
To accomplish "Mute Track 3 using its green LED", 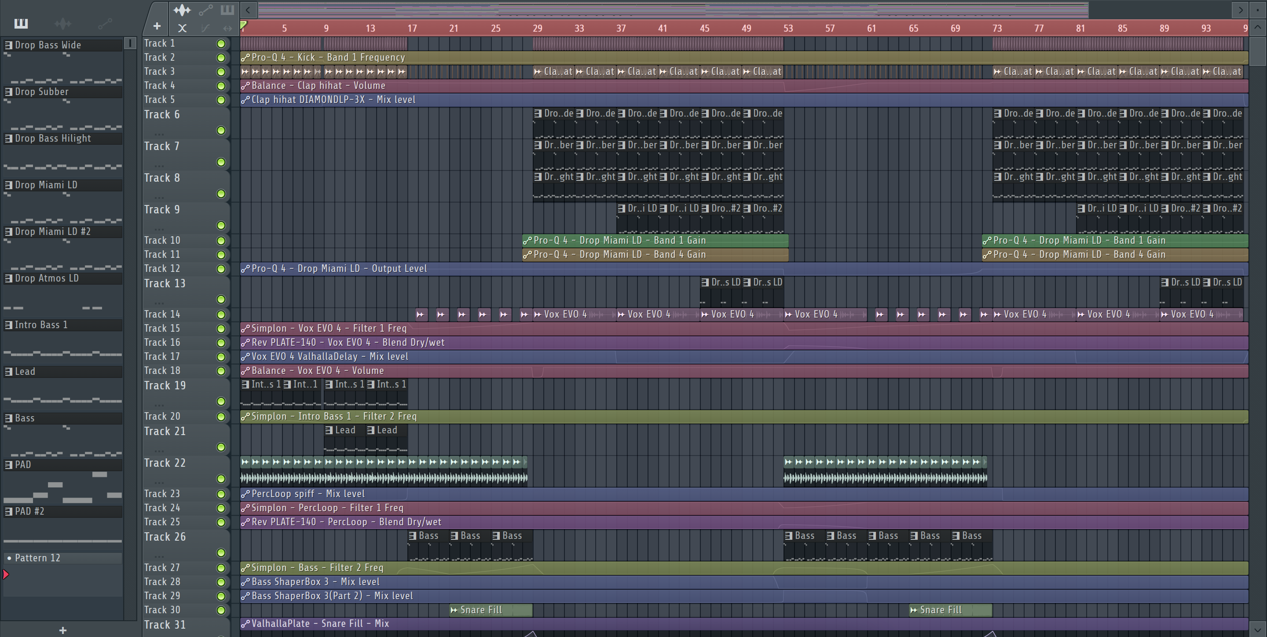I will pos(221,72).
